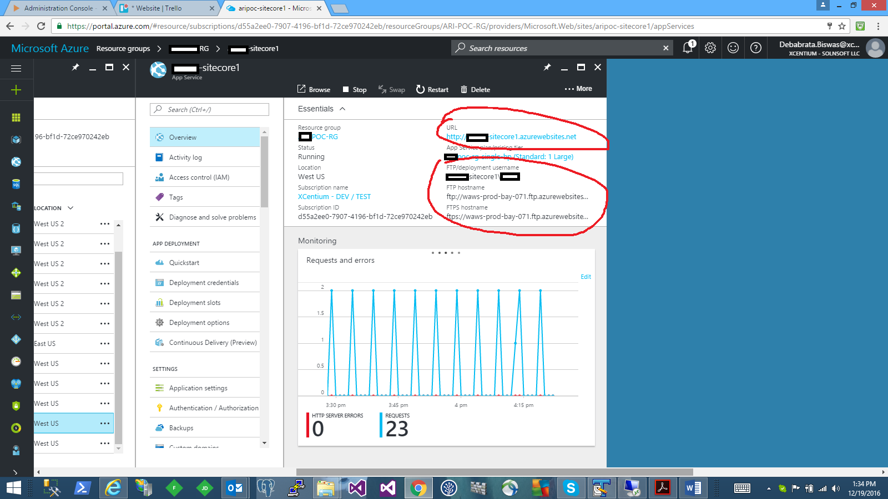Open Tags menu item
The height and width of the screenshot is (499, 888).
[205, 197]
